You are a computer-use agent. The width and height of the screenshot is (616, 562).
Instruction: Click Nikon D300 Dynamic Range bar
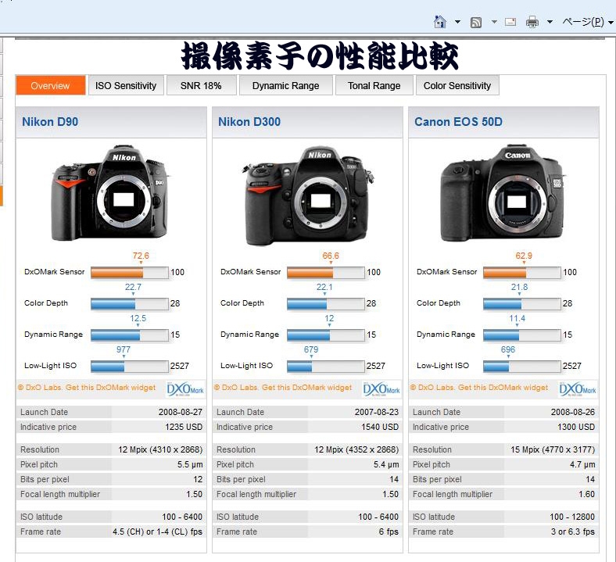[x=326, y=335]
